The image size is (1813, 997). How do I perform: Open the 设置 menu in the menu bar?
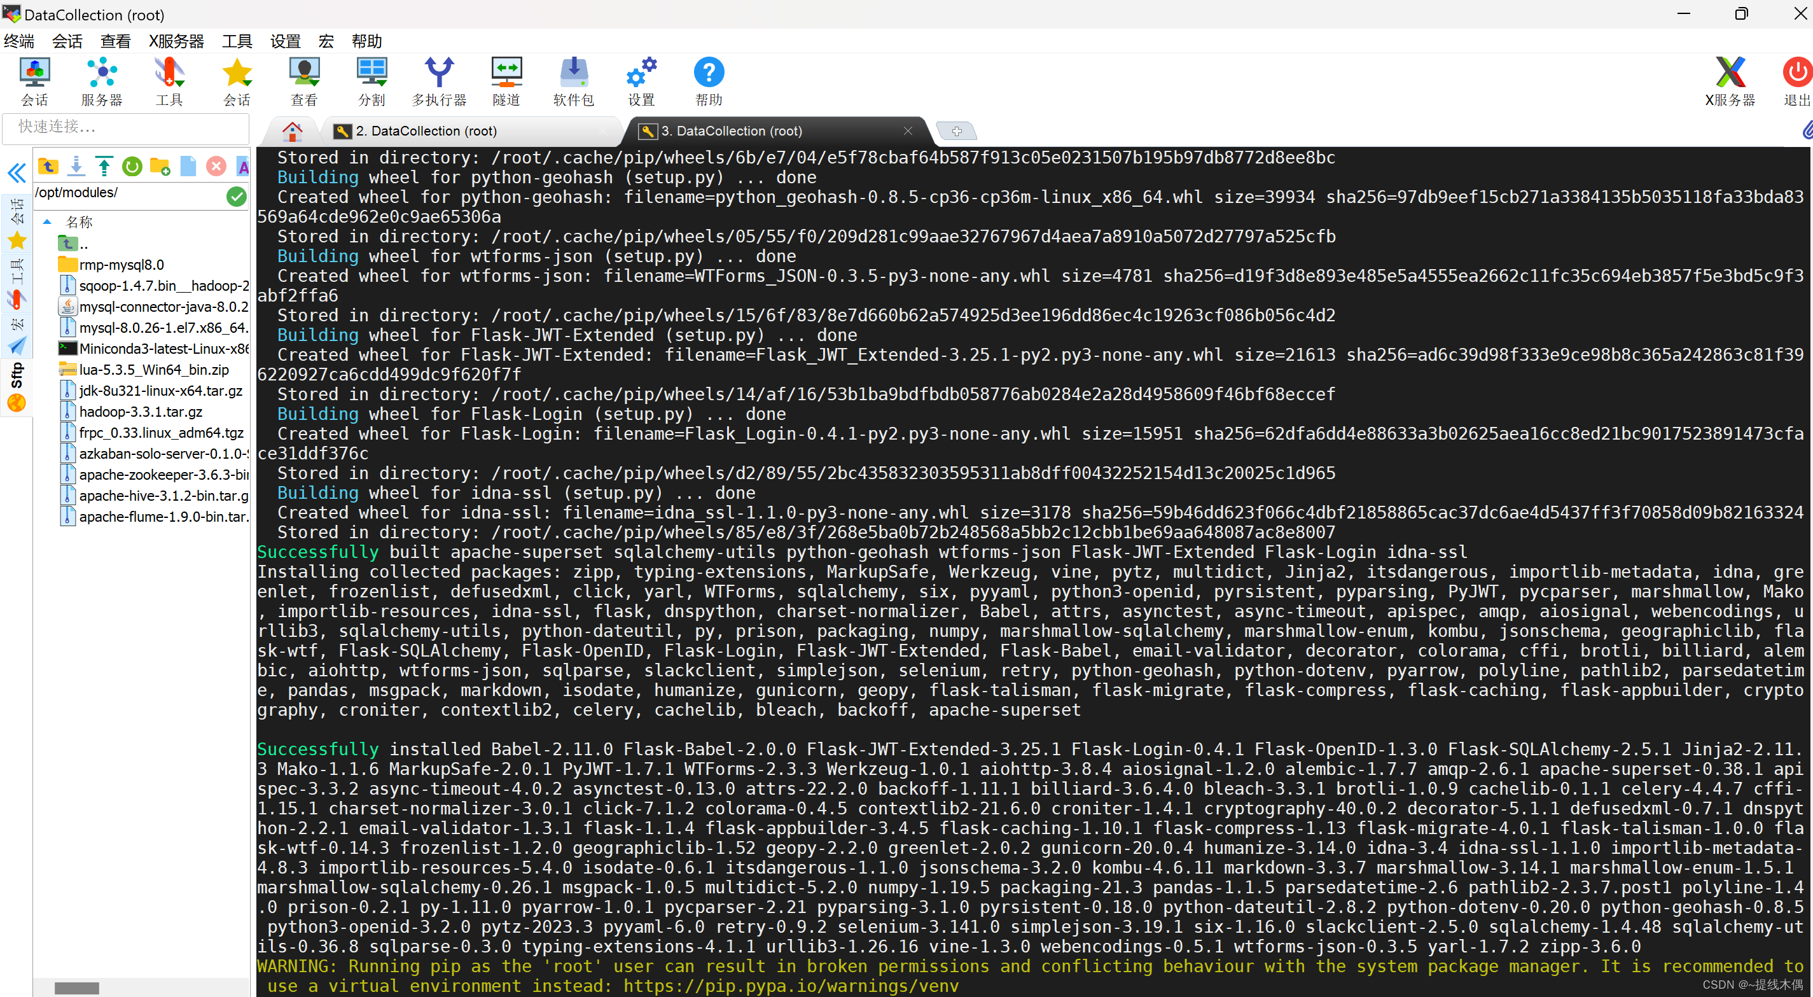click(x=285, y=41)
